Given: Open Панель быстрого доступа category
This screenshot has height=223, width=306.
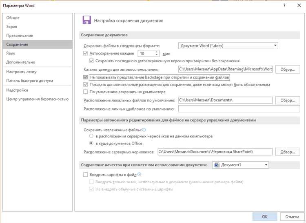Looking at the screenshot, I should (x=37, y=81).
